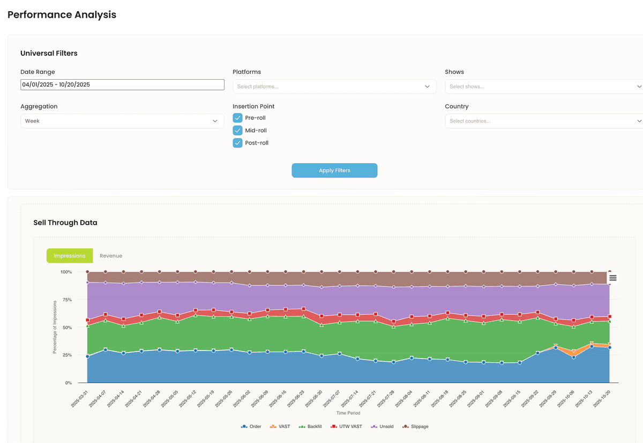The width and height of the screenshot is (643, 443).
Task: Switch to the Revenue tab
Action: click(111, 256)
